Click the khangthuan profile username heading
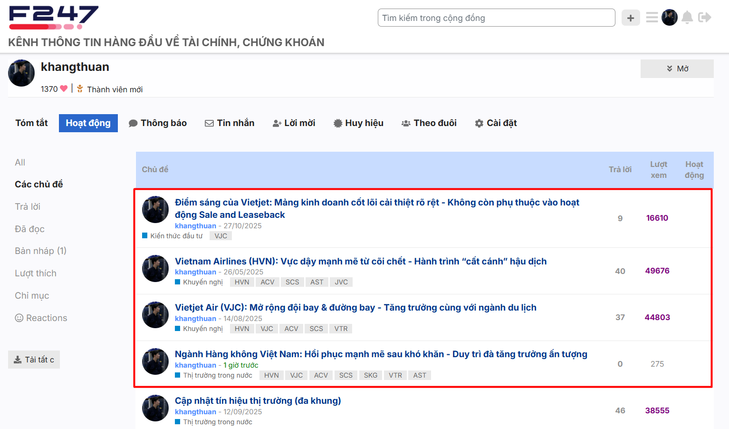The image size is (729, 429). [75, 67]
